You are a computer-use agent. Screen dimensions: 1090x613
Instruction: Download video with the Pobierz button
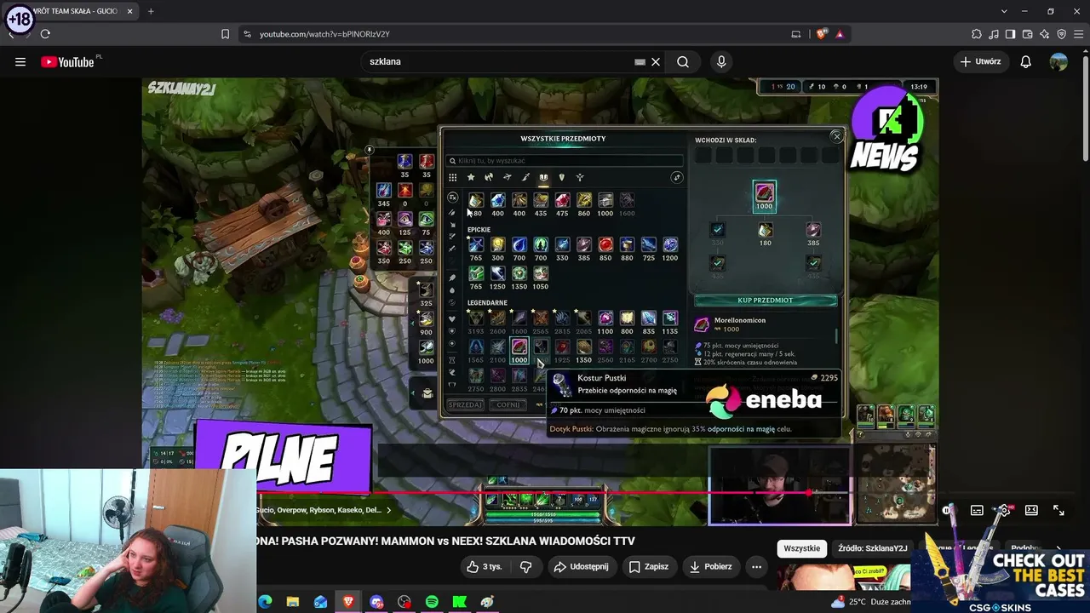click(x=711, y=566)
